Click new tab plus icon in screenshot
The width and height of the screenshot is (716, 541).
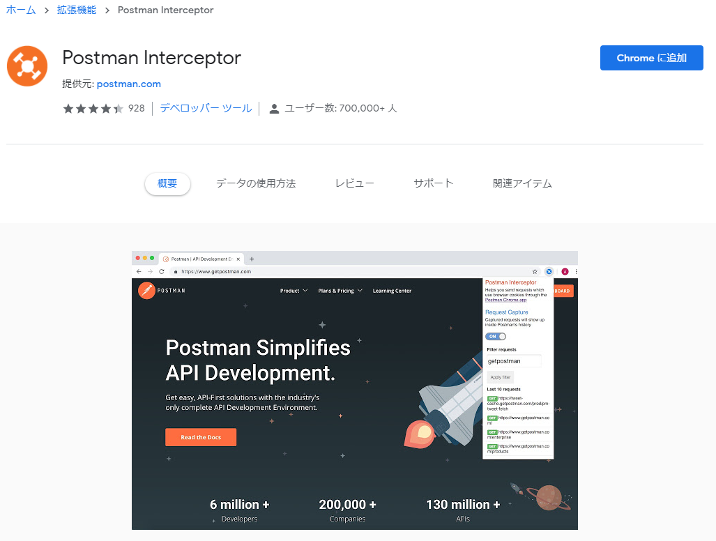tap(251, 259)
